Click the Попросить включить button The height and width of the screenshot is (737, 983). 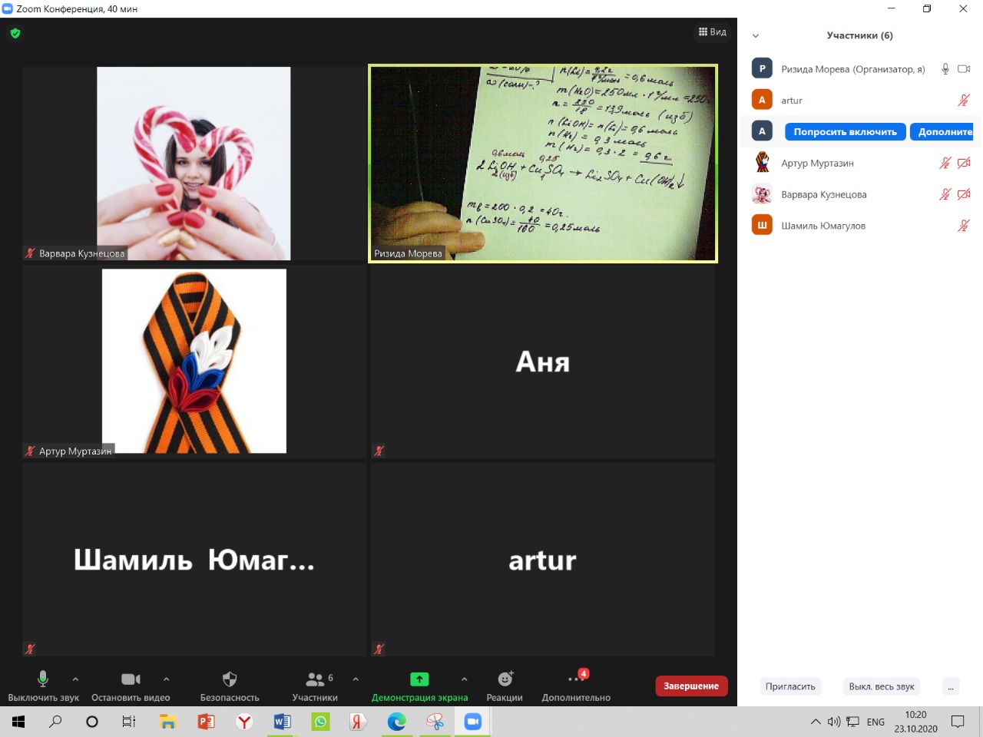point(845,132)
